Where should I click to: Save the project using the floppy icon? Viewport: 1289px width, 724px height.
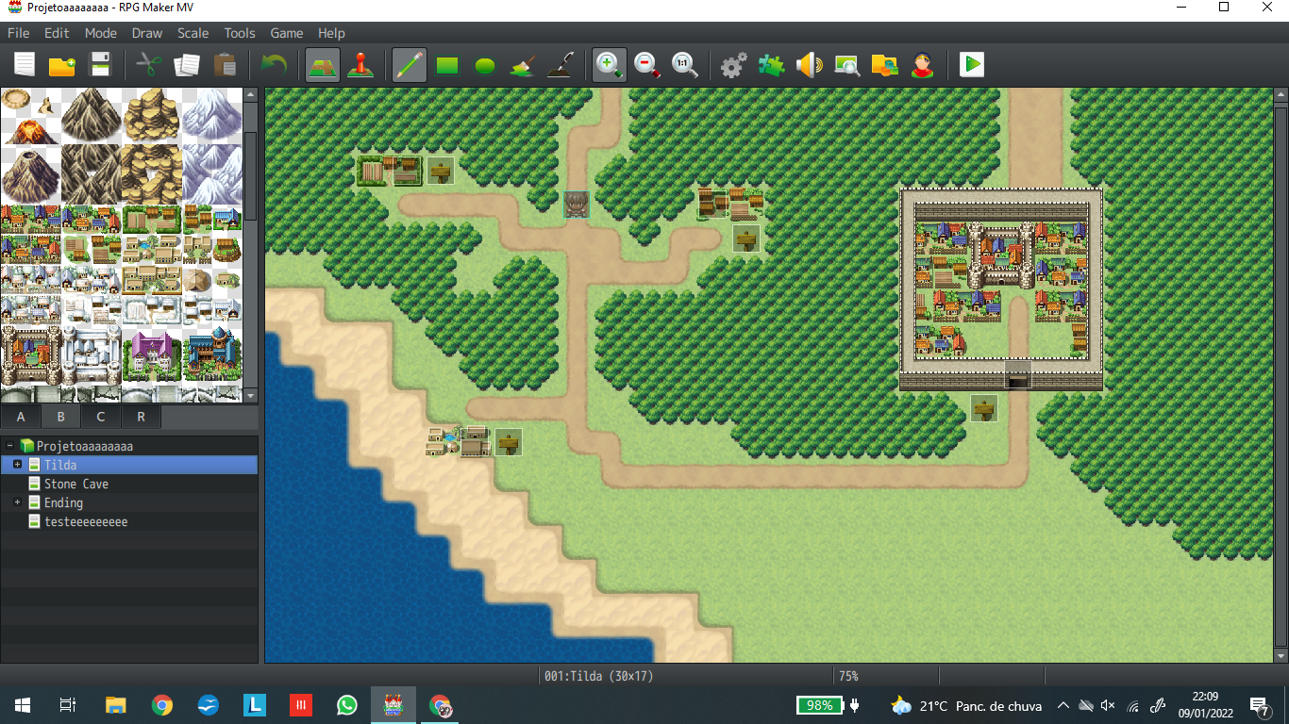pos(100,65)
